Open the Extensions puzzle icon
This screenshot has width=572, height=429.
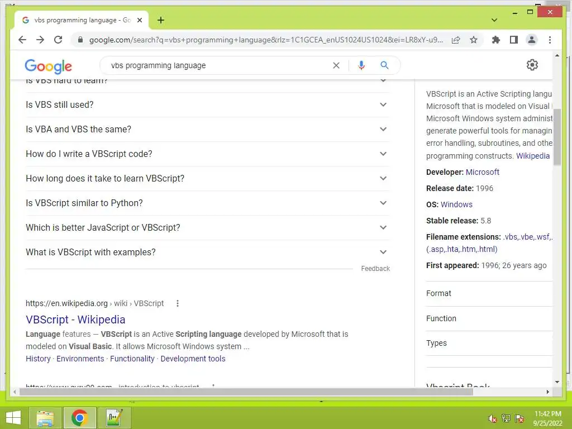coord(496,40)
